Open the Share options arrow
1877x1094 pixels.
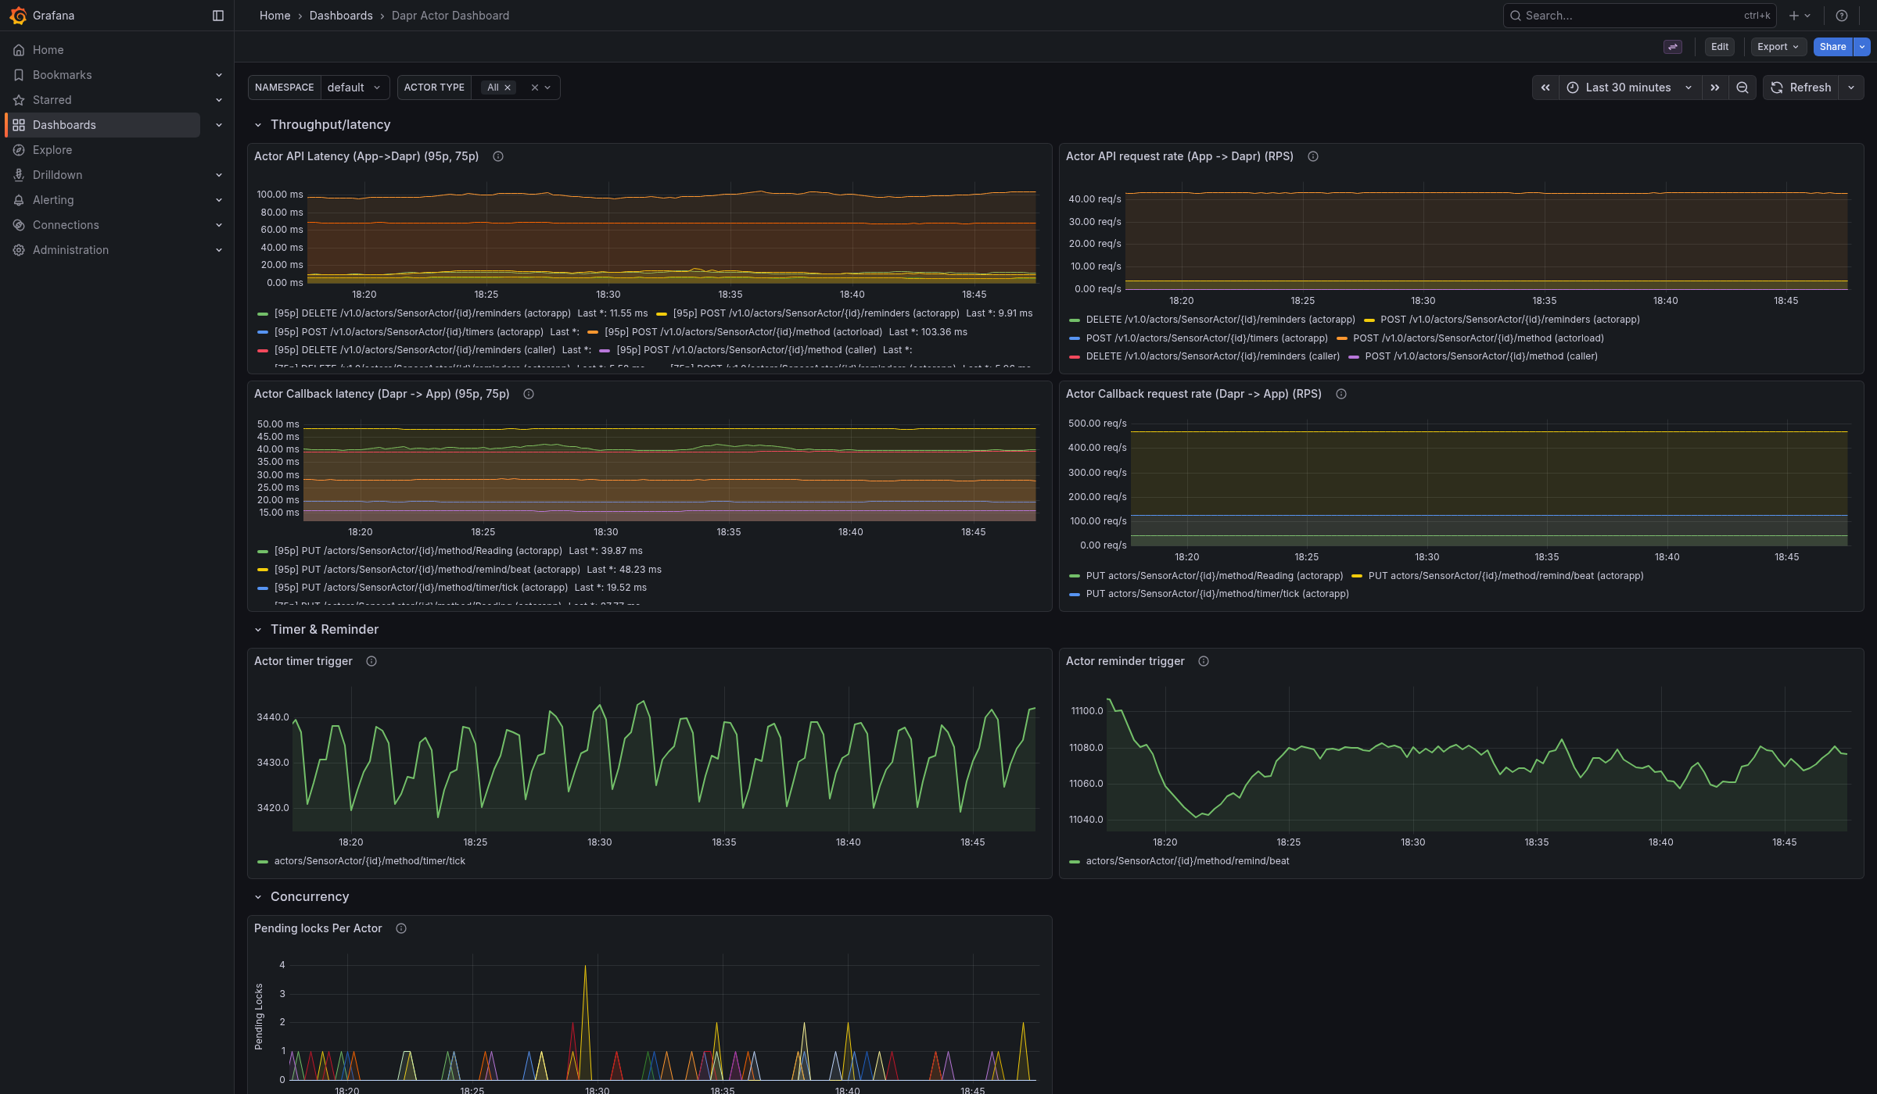[1862, 47]
